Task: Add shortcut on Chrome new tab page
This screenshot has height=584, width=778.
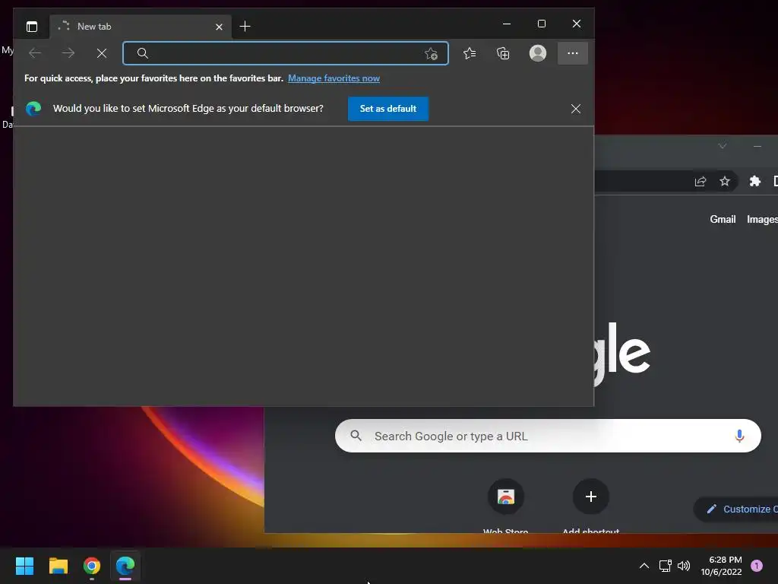Action: 590,506
